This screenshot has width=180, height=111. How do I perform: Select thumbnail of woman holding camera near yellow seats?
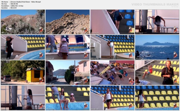click(157, 73)
